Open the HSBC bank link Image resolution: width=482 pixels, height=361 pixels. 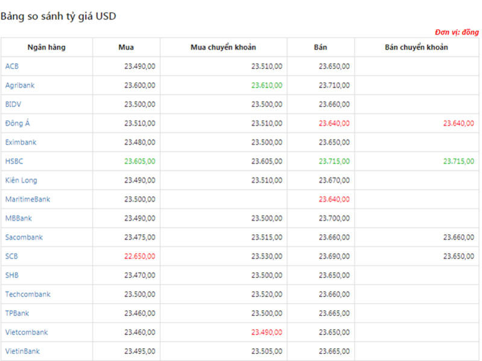(x=14, y=161)
